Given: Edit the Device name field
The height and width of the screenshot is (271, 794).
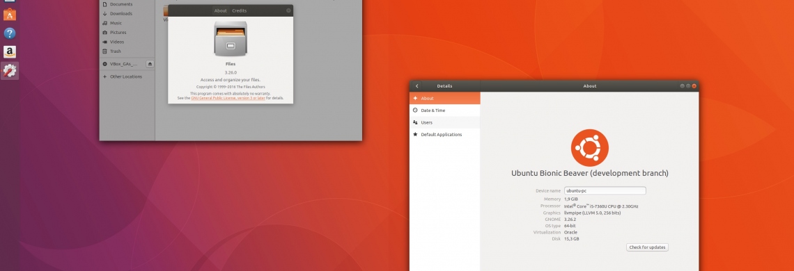Looking at the screenshot, I should coord(605,190).
